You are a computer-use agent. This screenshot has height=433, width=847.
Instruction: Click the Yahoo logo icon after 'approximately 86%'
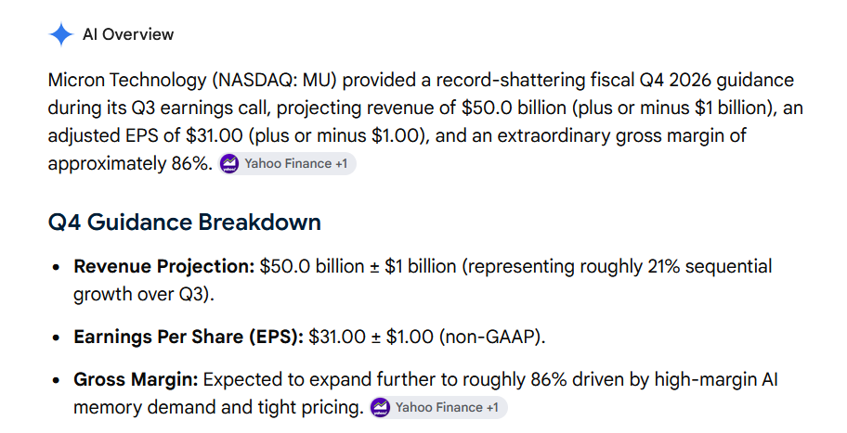click(x=230, y=163)
